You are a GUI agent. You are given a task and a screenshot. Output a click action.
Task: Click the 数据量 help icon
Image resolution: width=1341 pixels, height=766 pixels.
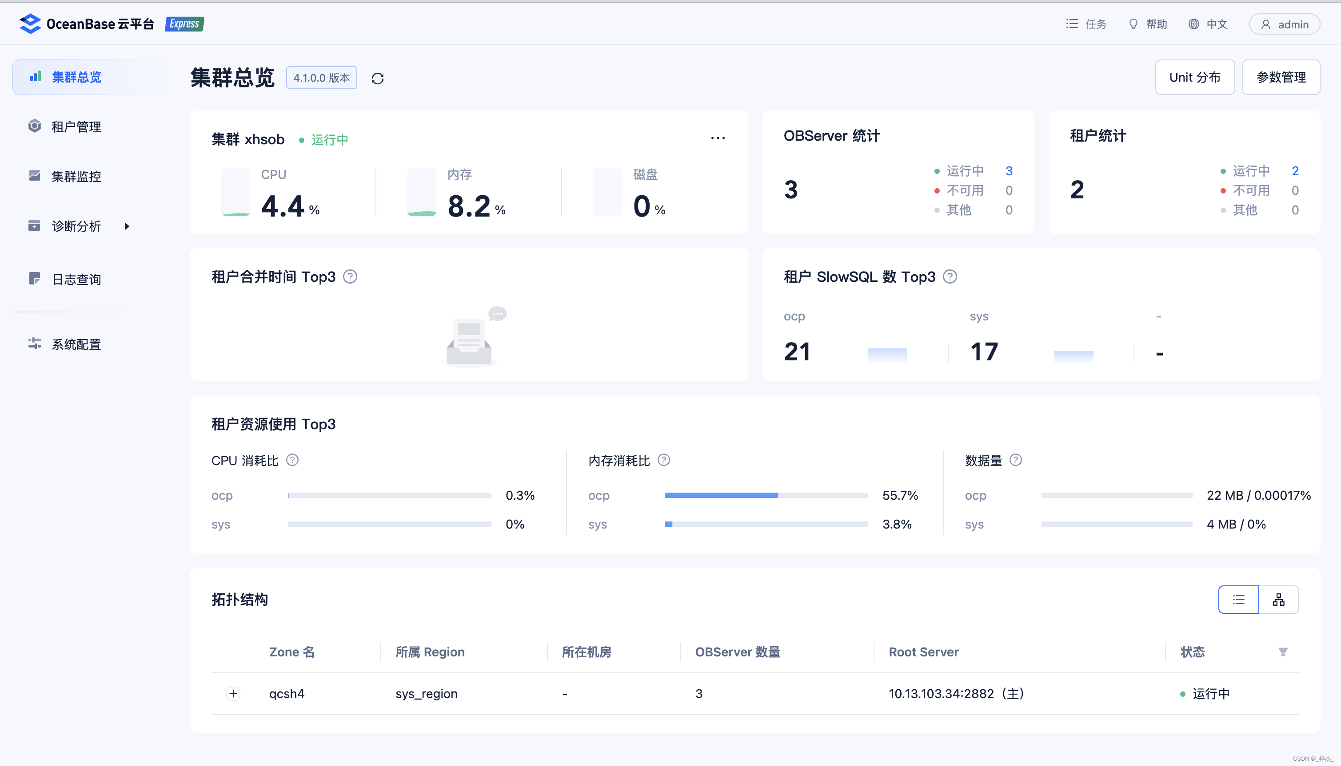[1015, 460]
